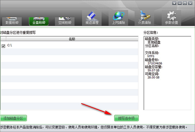Select 介质清除 media cleanup brush icon

point(144,18)
